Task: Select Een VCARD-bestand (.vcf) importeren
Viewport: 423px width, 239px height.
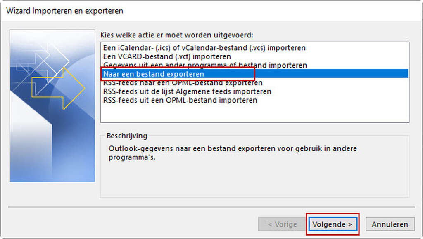Action: (x=167, y=56)
